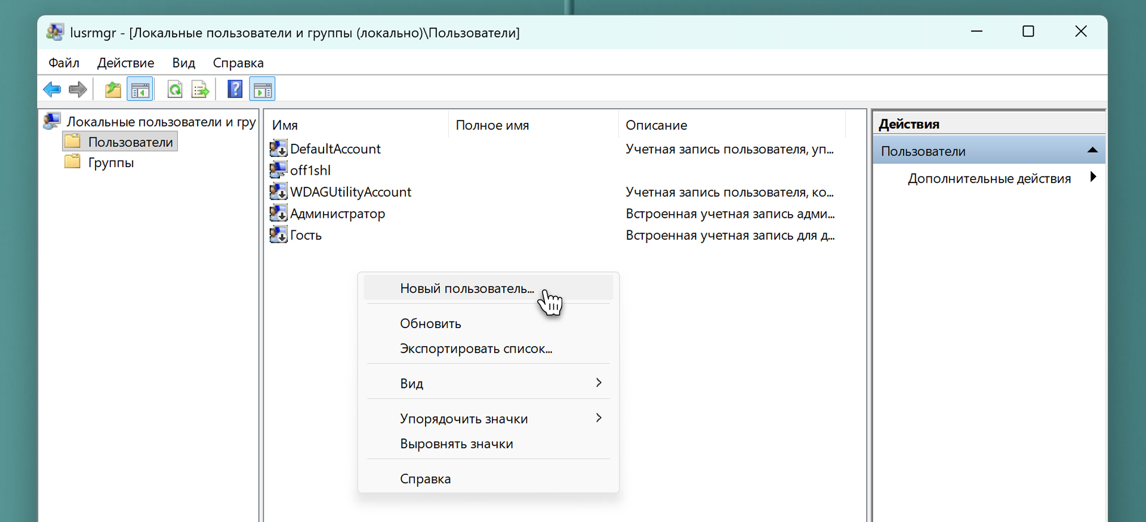This screenshot has height=522, width=1146.
Task: Click the Export List toolbar icon
Action: click(201, 89)
